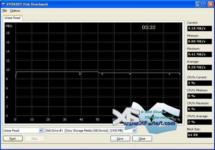Click the Maximum 9.41 MB/s readout
This screenshot has width=215, height=150.
[199, 54]
